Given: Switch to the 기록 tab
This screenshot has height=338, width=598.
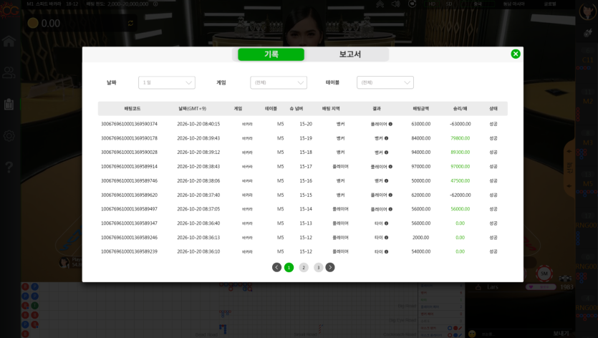Looking at the screenshot, I should coord(271,54).
